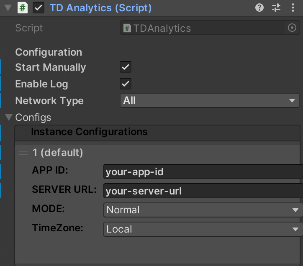Screen dimensions: 303x266
Task: Disable the TD Analytics component checkbox
Action: coord(39,8)
